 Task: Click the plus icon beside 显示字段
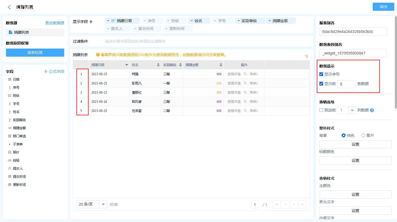(x=91, y=22)
